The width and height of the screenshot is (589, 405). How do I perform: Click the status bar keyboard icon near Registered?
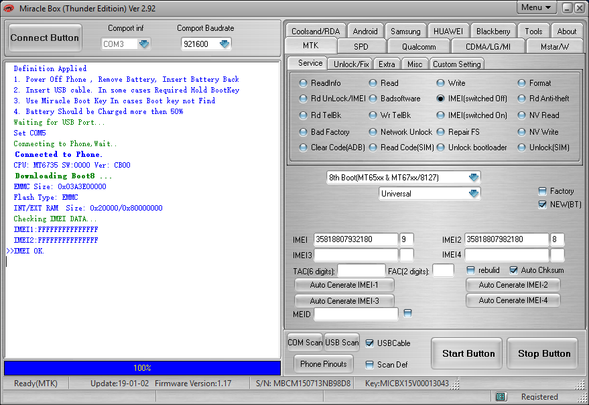[500, 397]
